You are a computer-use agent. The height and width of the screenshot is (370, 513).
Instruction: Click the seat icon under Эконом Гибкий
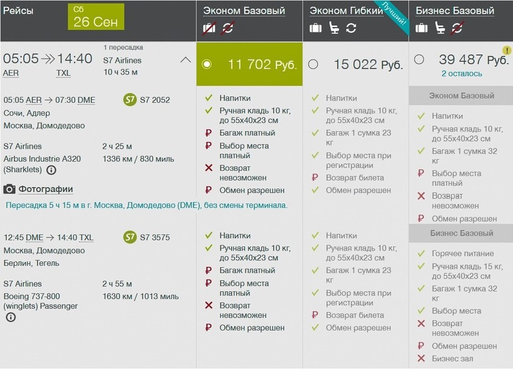pos(334,28)
